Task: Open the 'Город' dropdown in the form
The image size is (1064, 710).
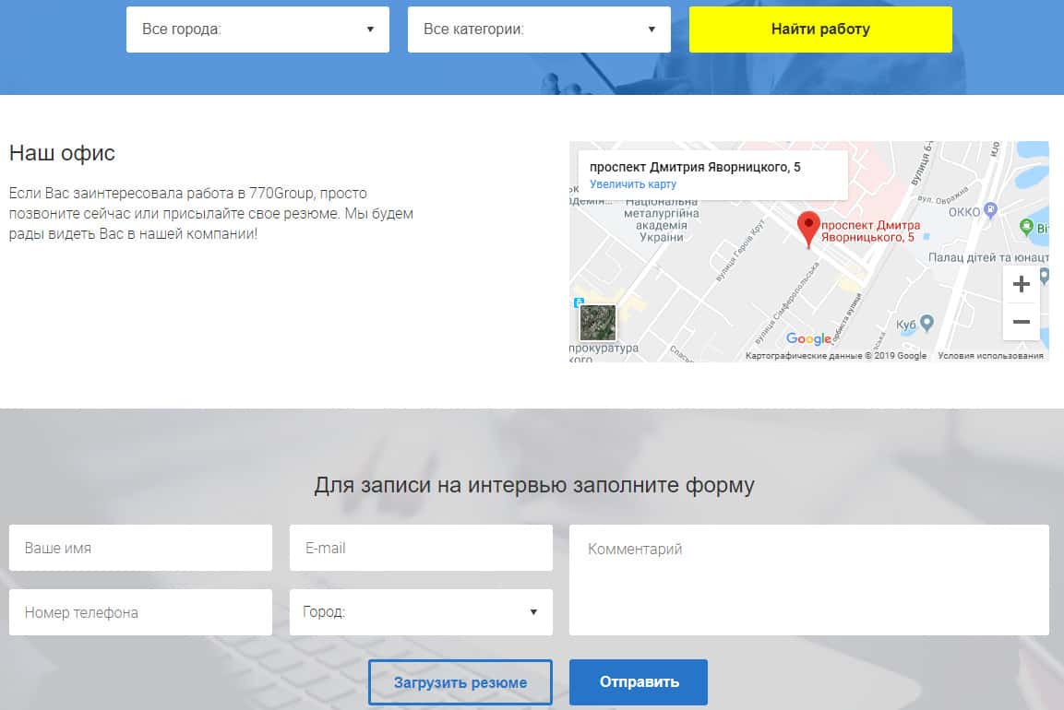Action: click(x=421, y=612)
